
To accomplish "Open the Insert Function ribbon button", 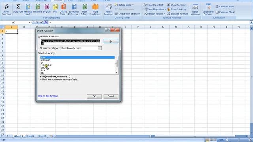I will [x=6, y=9].
